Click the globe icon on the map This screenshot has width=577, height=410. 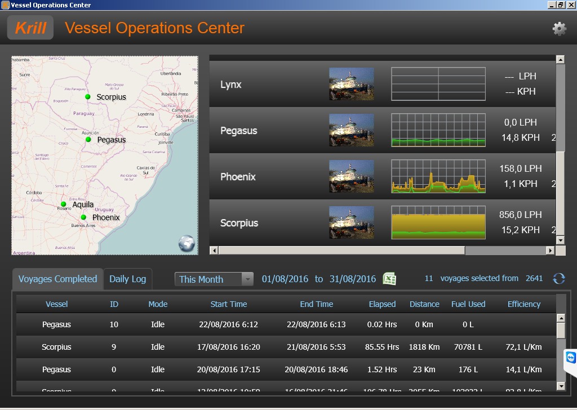187,243
